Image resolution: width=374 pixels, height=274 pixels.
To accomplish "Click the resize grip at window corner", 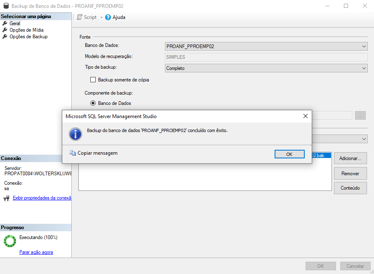I will pos(372,272).
